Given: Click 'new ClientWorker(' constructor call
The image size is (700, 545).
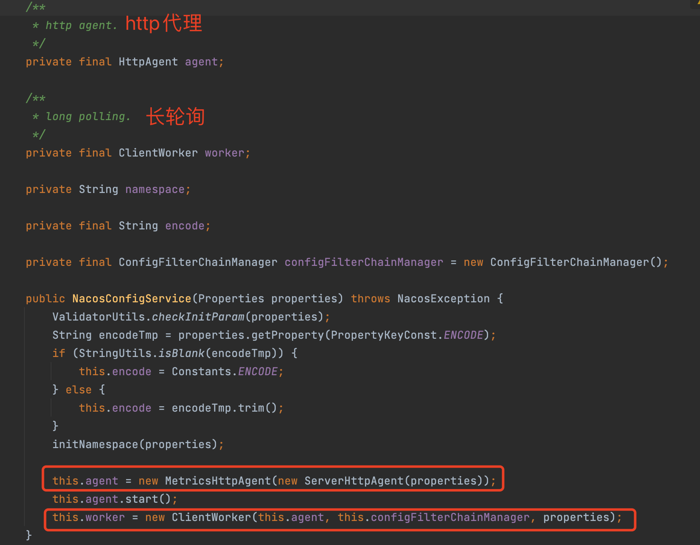Looking at the screenshot, I should point(201,517).
